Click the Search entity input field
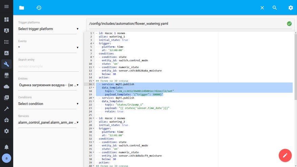This screenshot has height=167, width=297. pyautogui.click(x=48, y=66)
